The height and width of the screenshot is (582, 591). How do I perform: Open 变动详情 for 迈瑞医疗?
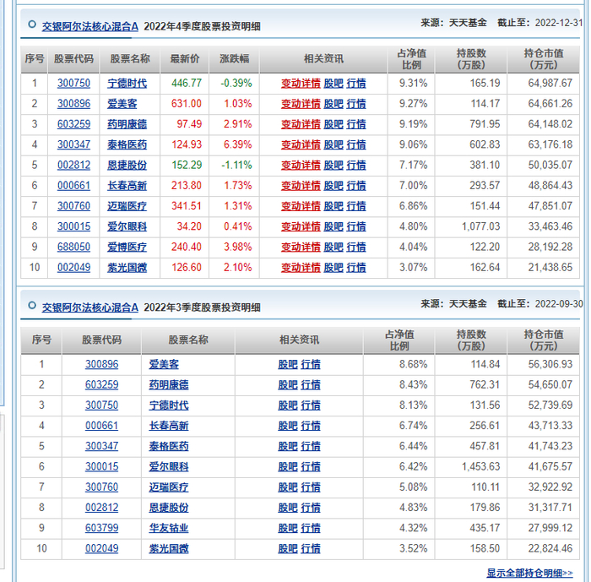301,206
